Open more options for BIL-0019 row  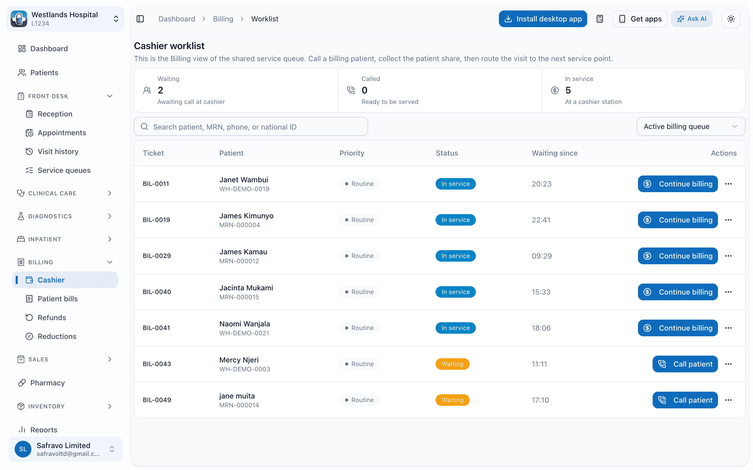(x=728, y=220)
